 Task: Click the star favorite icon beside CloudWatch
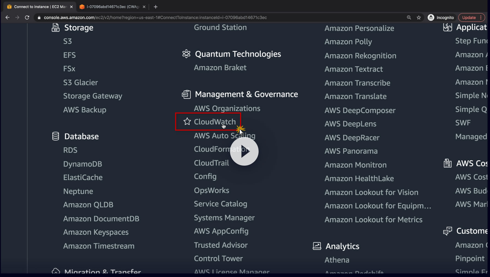[187, 122]
